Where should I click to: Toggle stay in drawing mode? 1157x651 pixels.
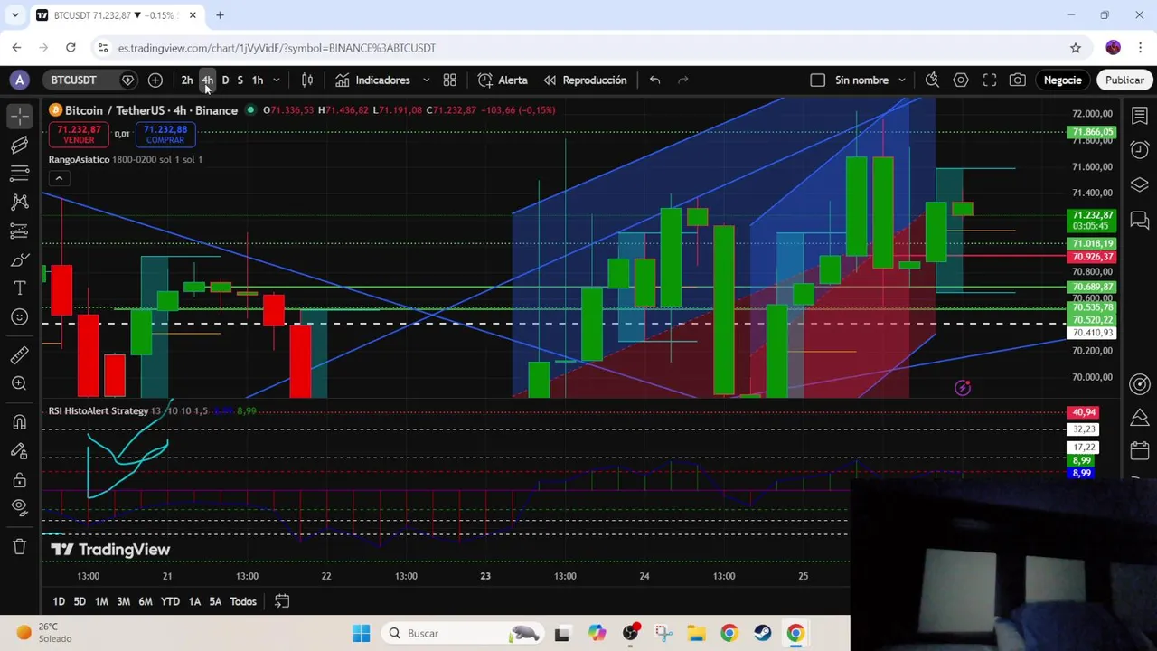[x=19, y=451]
